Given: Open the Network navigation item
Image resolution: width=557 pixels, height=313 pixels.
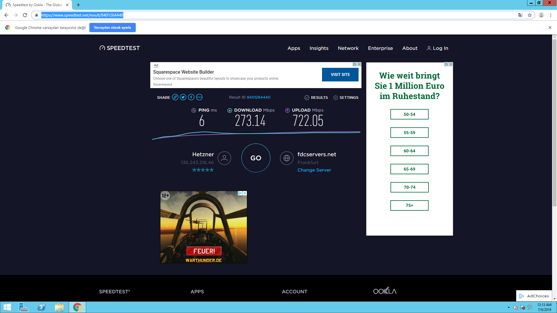Looking at the screenshot, I should pos(348,48).
